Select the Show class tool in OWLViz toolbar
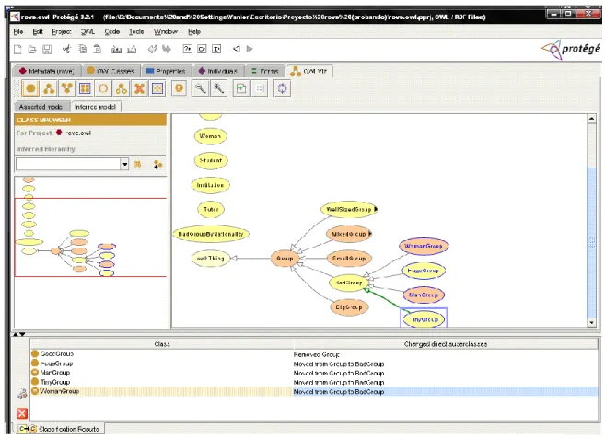605x439 pixels. pos(30,88)
